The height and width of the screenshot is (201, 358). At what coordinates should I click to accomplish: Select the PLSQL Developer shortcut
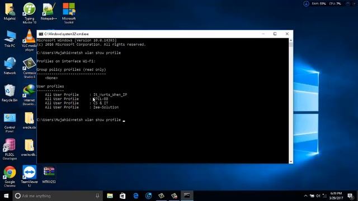[x=10, y=150]
